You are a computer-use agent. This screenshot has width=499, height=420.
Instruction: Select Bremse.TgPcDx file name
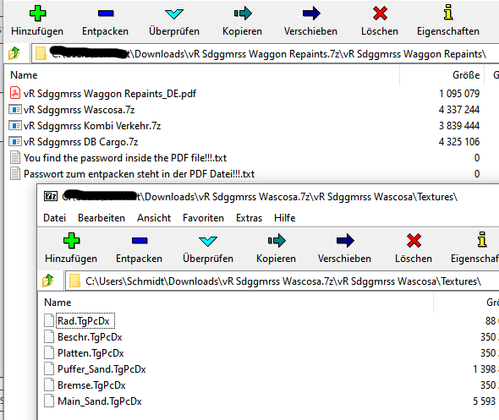[91, 385]
